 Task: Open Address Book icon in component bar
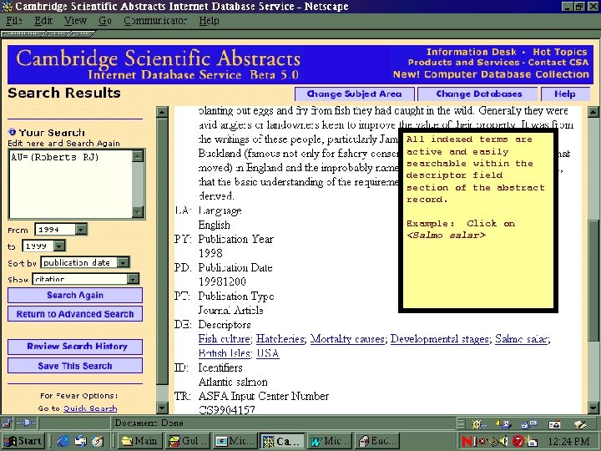pyautogui.click(x=554, y=423)
